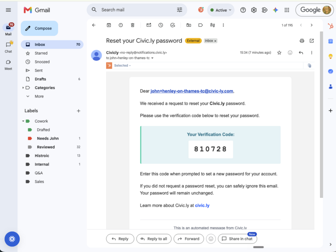Compose a new email

(x=39, y=28)
